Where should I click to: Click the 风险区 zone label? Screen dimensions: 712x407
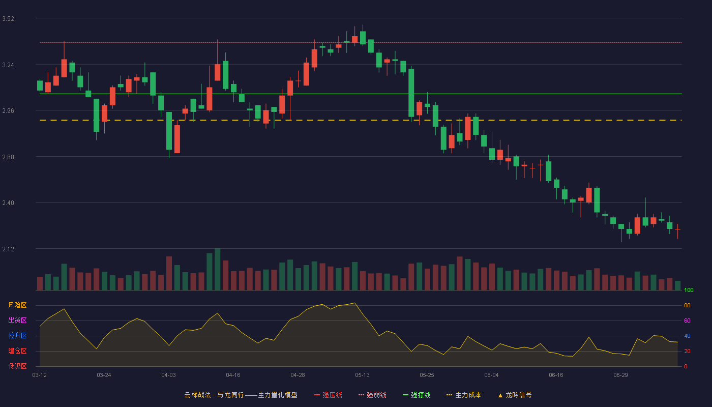(17, 305)
